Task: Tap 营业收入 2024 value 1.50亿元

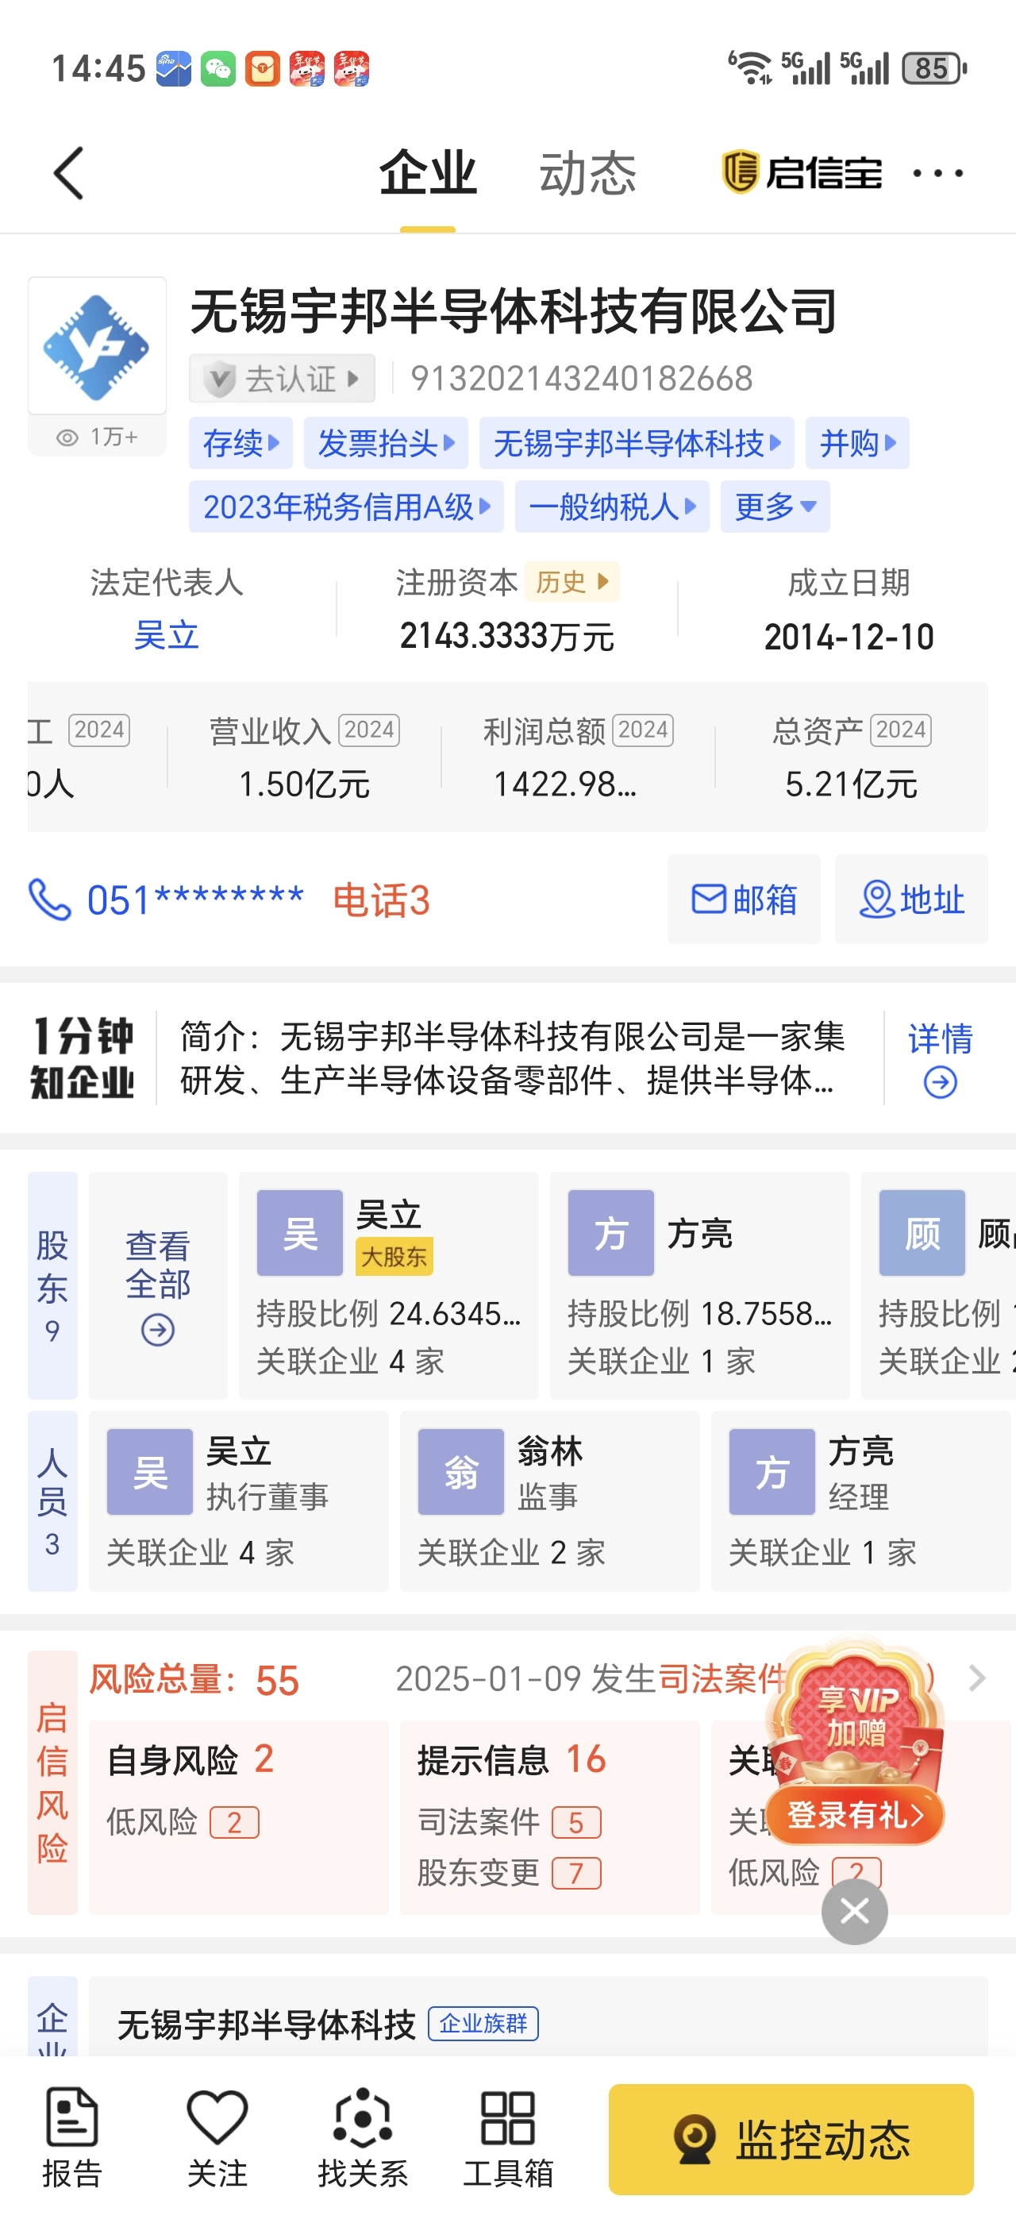Action: [x=305, y=784]
